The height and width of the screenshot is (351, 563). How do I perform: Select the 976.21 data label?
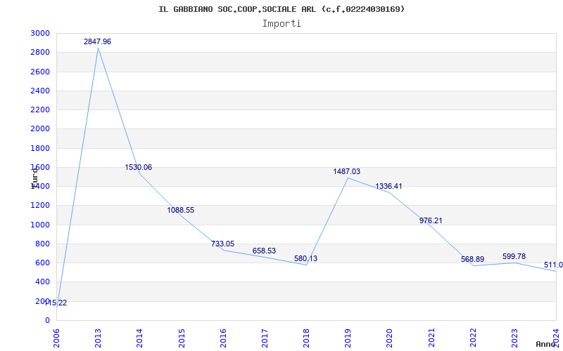tap(431, 220)
